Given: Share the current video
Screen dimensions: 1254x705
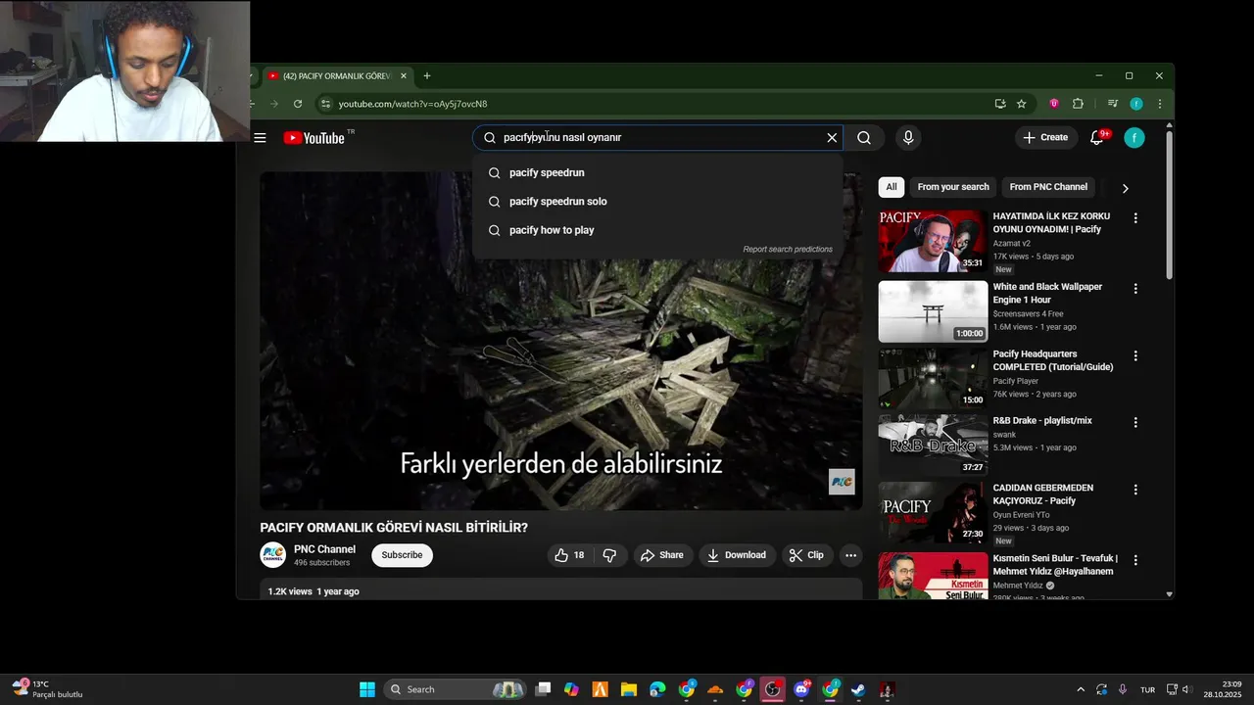Looking at the screenshot, I should pos(661,555).
